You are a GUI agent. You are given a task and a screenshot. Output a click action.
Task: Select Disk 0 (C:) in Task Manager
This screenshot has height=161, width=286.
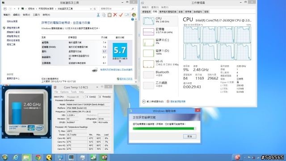[x=160, y=42]
